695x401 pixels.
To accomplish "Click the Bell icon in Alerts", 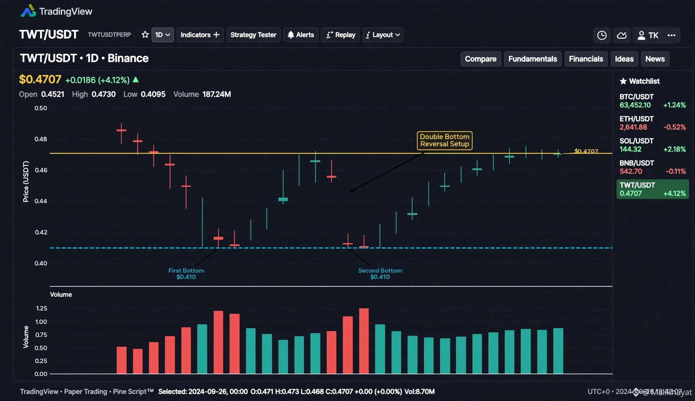I will [291, 35].
